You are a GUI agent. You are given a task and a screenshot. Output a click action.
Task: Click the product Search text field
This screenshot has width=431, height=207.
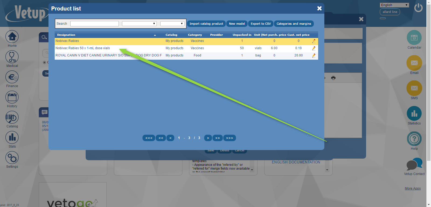coord(95,24)
